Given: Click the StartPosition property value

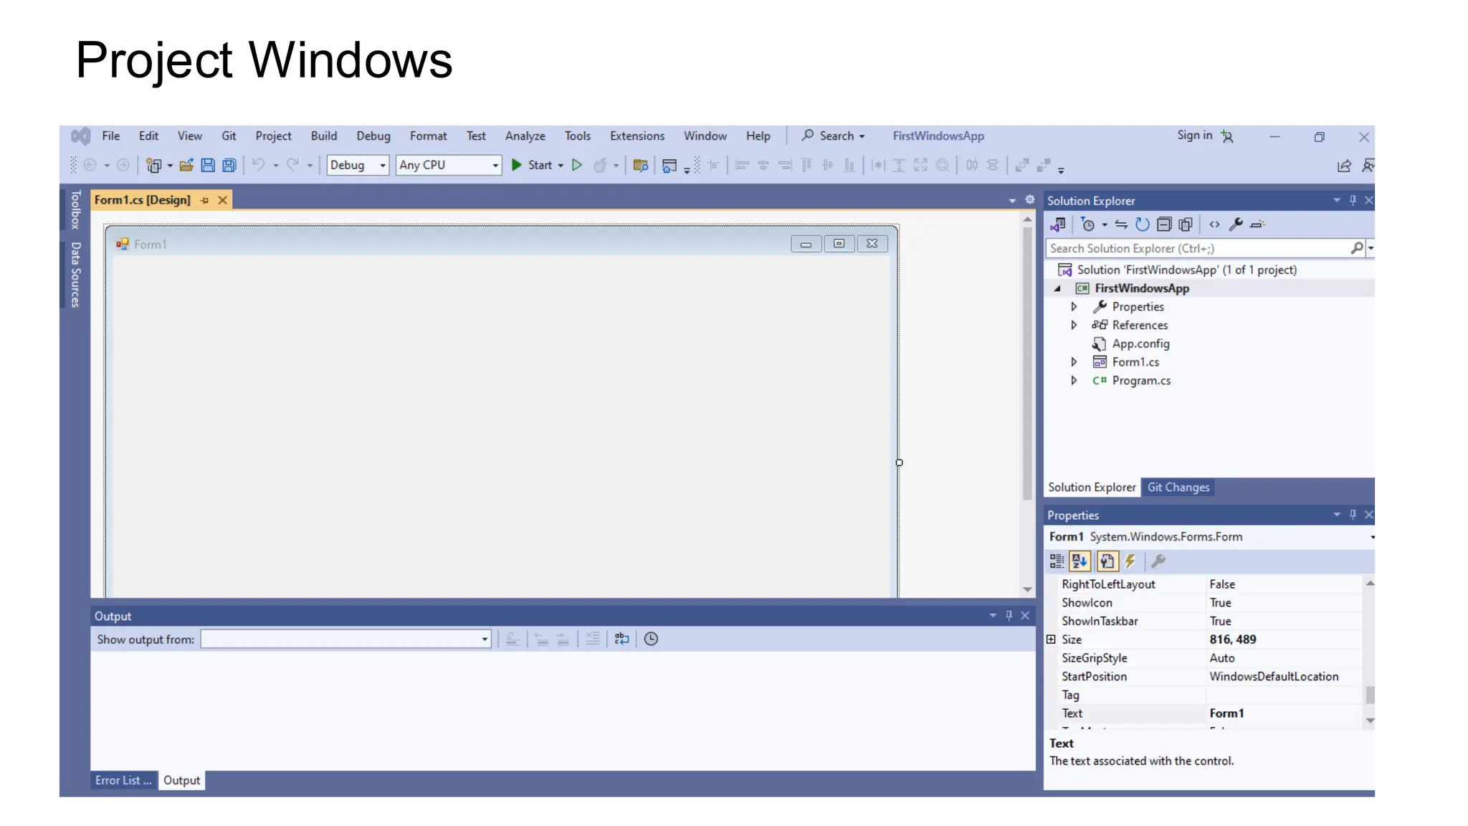Looking at the screenshot, I should (1274, 677).
